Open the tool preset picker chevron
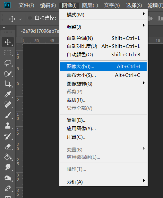The height and width of the screenshot is (198, 163). [x=20, y=19]
